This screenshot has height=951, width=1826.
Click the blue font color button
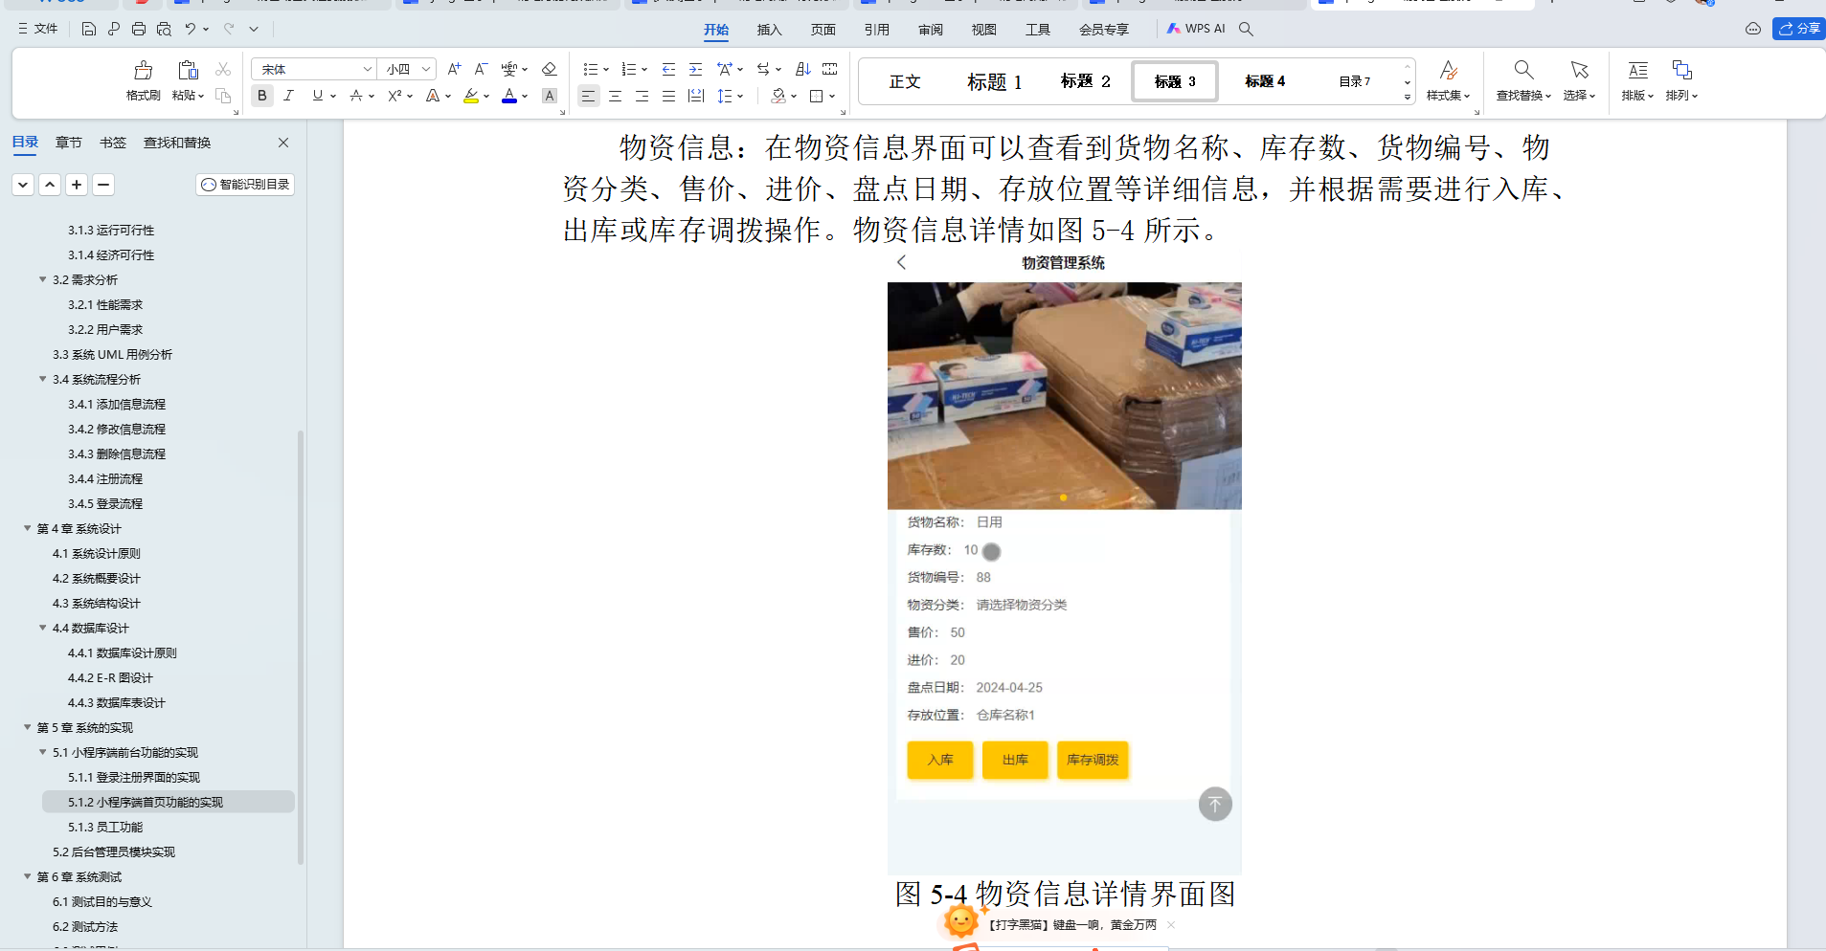pyautogui.click(x=509, y=96)
